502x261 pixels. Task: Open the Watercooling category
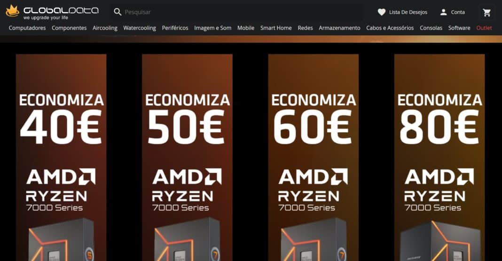[x=140, y=28]
